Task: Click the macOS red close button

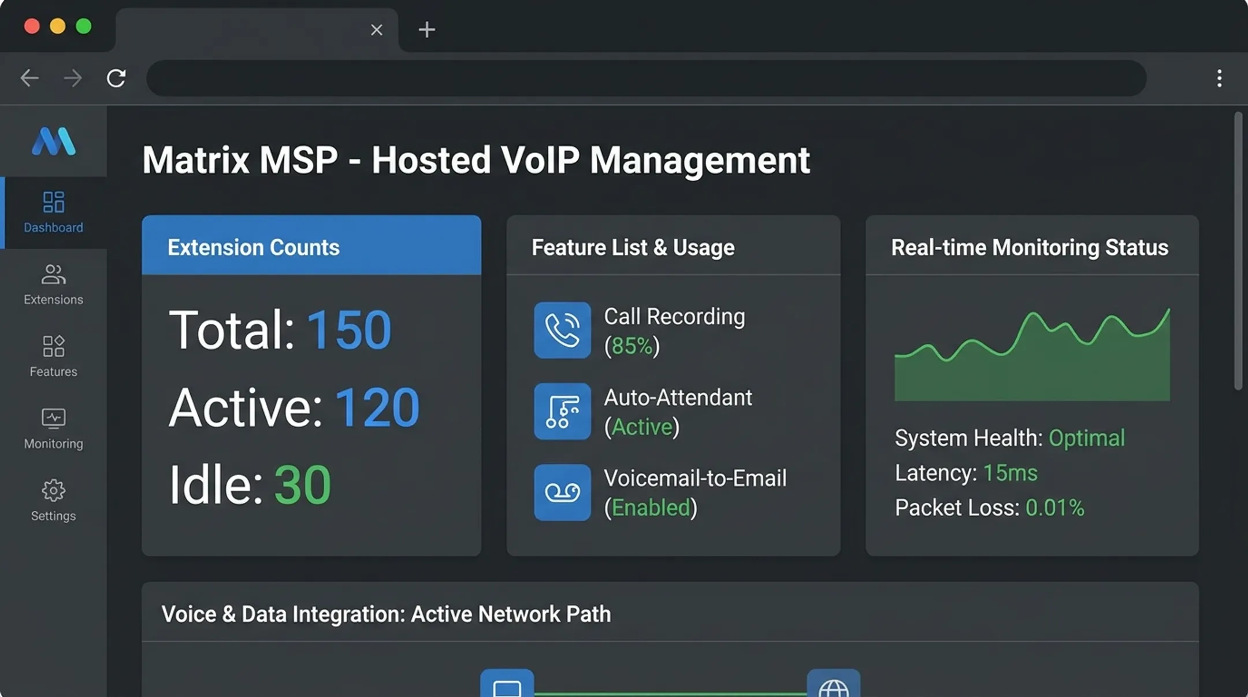Action: click(x=32, y=26)
